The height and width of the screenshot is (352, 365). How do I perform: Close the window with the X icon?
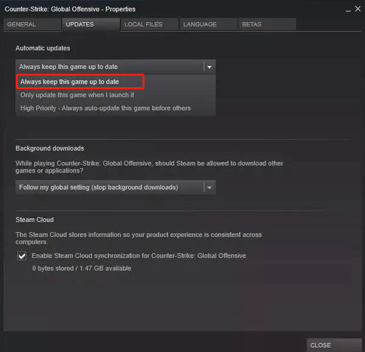tap(358, 9)
